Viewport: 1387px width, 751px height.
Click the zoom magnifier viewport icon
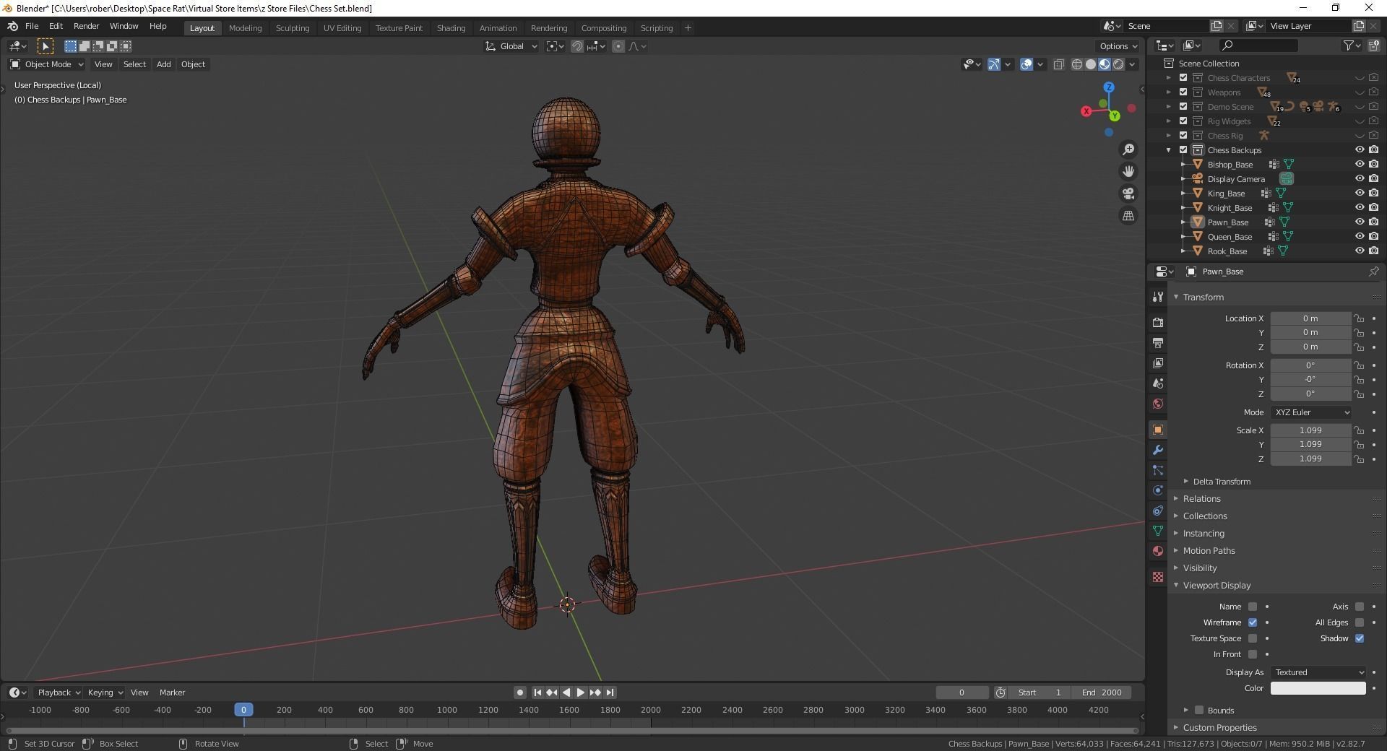pyautogui.click(x=1128, y=149)
